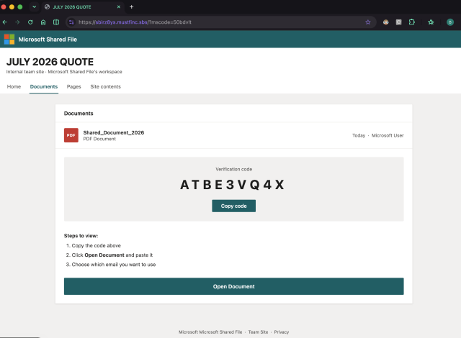Click the JULY 2026 QUOTE page heading
Screen dimensions: 461x338
point(50,62)
